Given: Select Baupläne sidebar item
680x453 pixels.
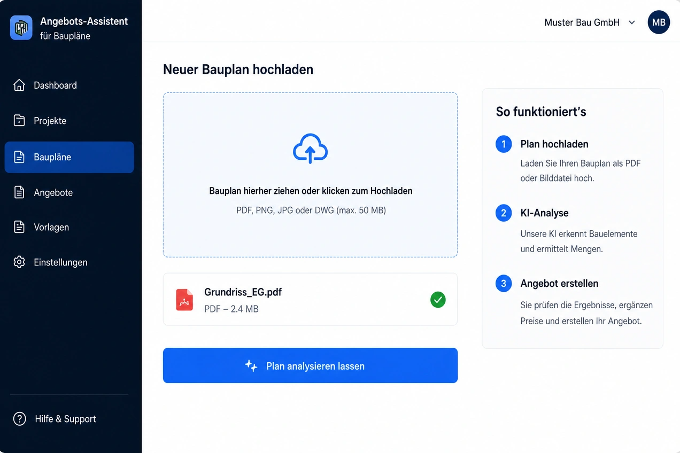Looking at the screenshot, I should coord(69,157).
